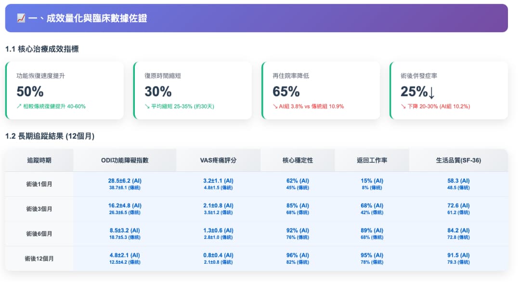Image resolution: width=520 pixels, height=282 pixels.
Task: Click the SF-36 cell 72.6 (AI)
Action: (458, 206)
